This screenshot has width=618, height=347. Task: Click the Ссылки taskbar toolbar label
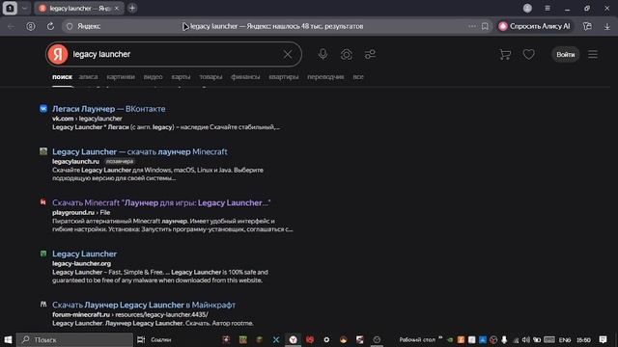pyautogui.click(x=161, y=339)
